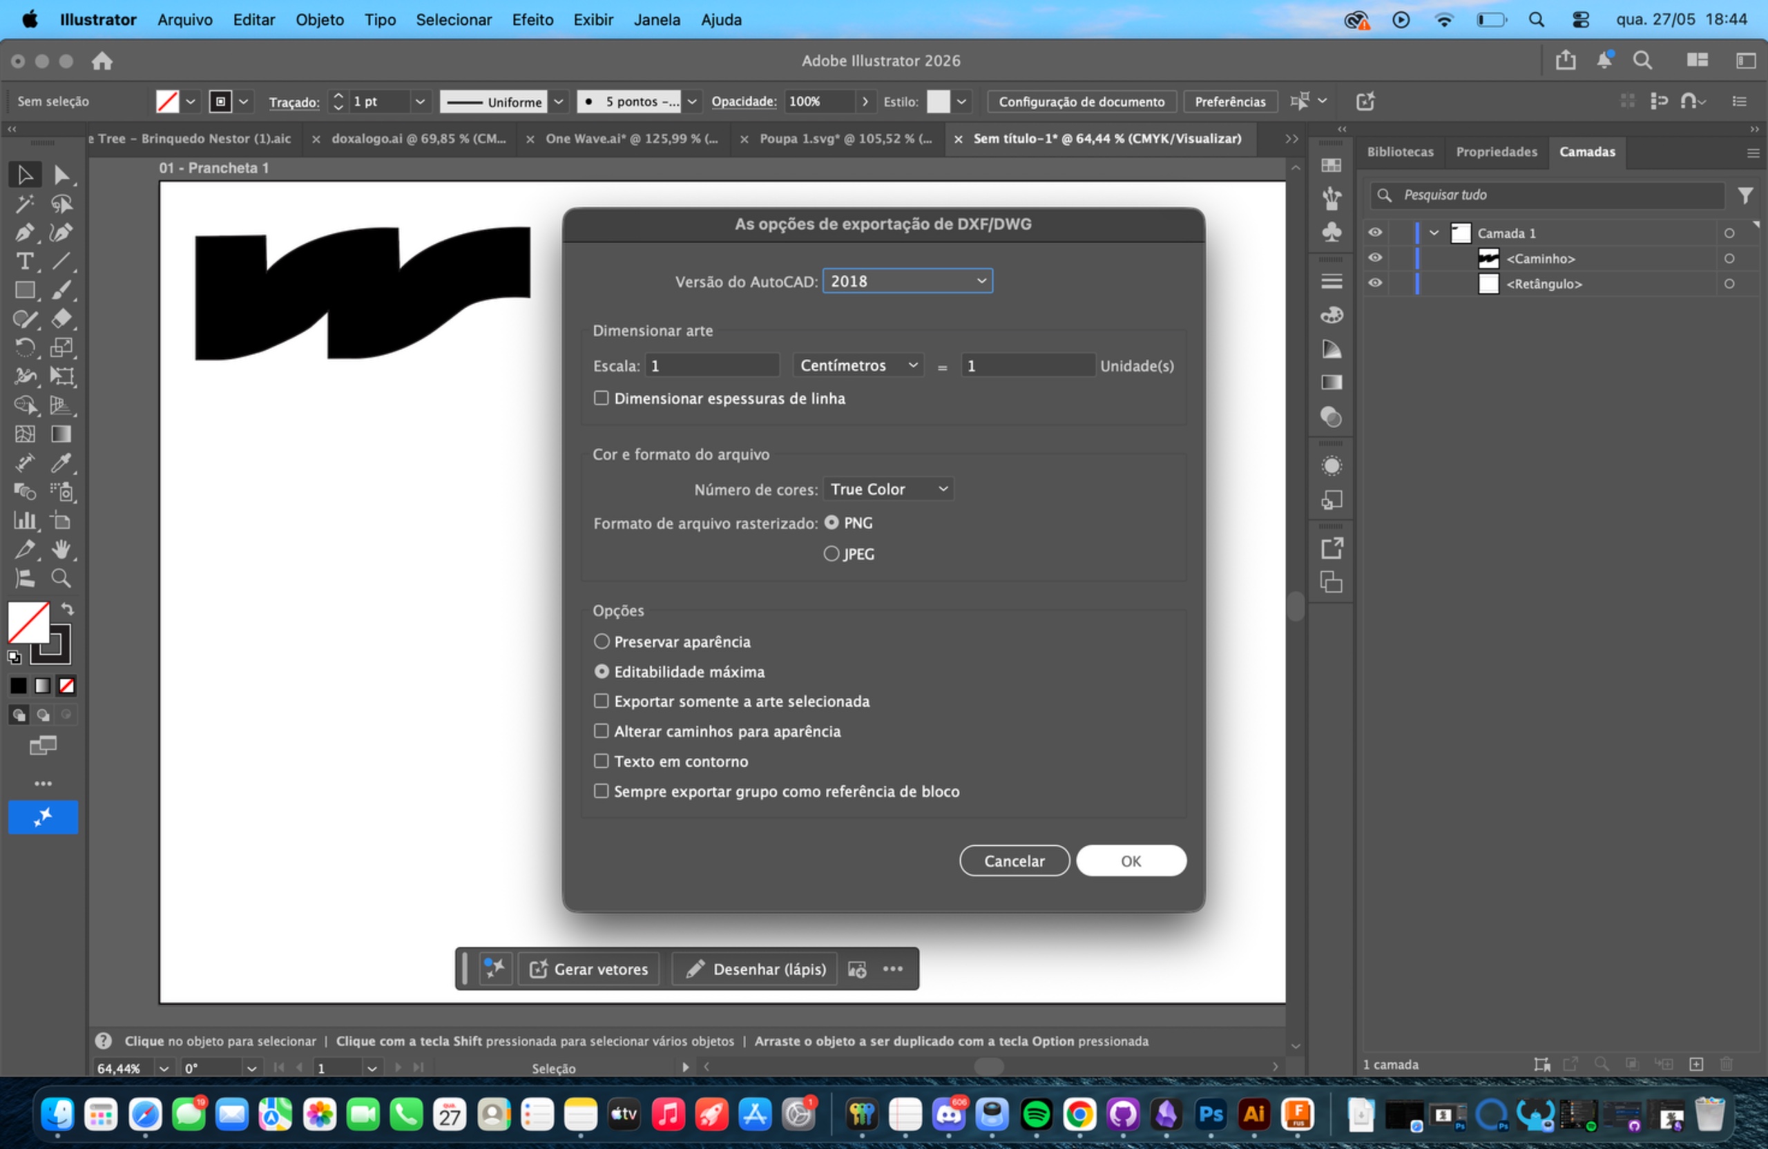This screenshot has width=1768, height=1149.
Task: Select the Eyedropper tool
Action: pyautogui.click(x=61, y=463)
